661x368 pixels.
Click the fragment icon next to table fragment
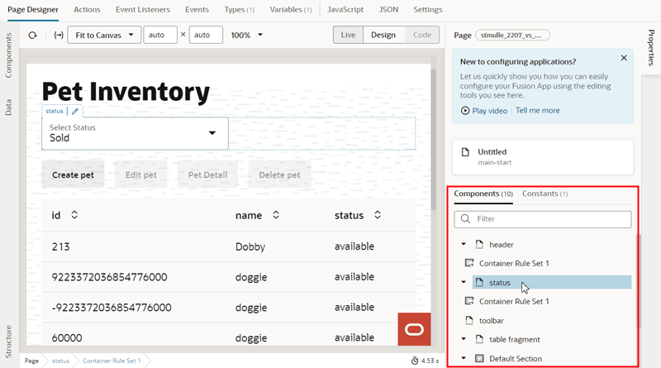click(x=479, y=339)
